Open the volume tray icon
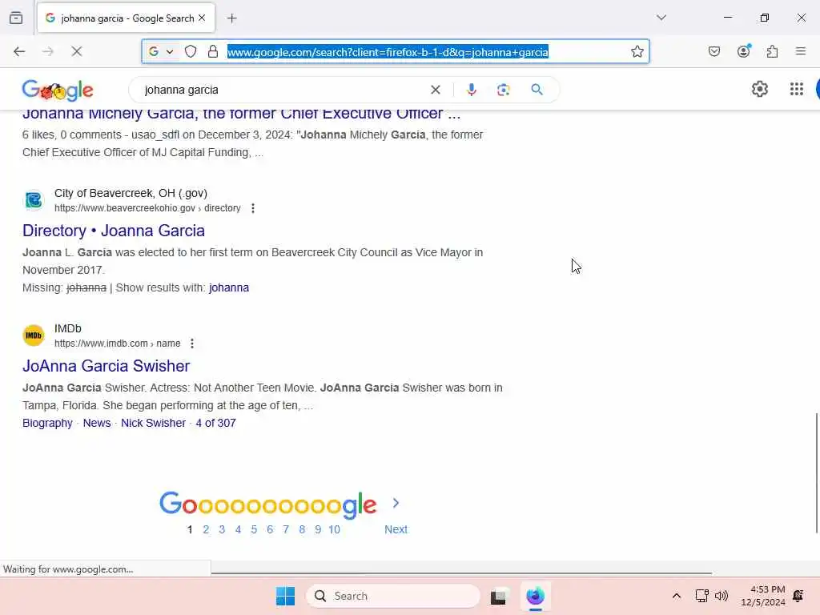The width and height of the screenshot is (820, 615). point(722,596)
